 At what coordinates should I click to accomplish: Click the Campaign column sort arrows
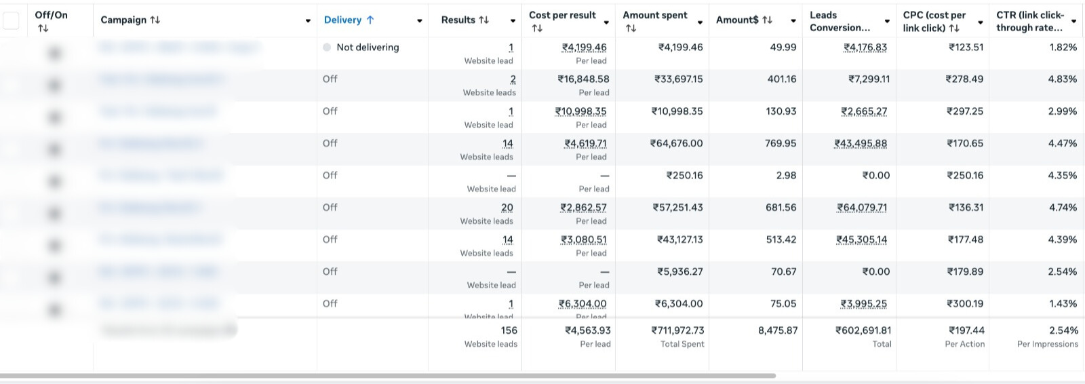(155, 20)
